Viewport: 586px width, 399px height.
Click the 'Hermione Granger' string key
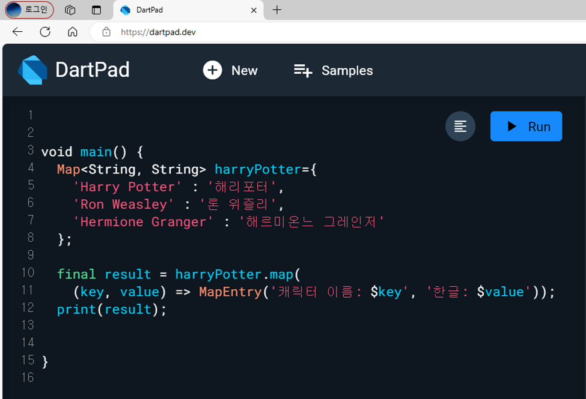click(143, 222)
